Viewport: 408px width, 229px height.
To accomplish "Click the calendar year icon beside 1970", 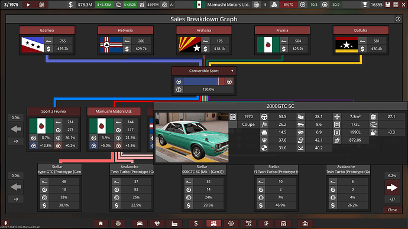I will click(x=233, y=117).
